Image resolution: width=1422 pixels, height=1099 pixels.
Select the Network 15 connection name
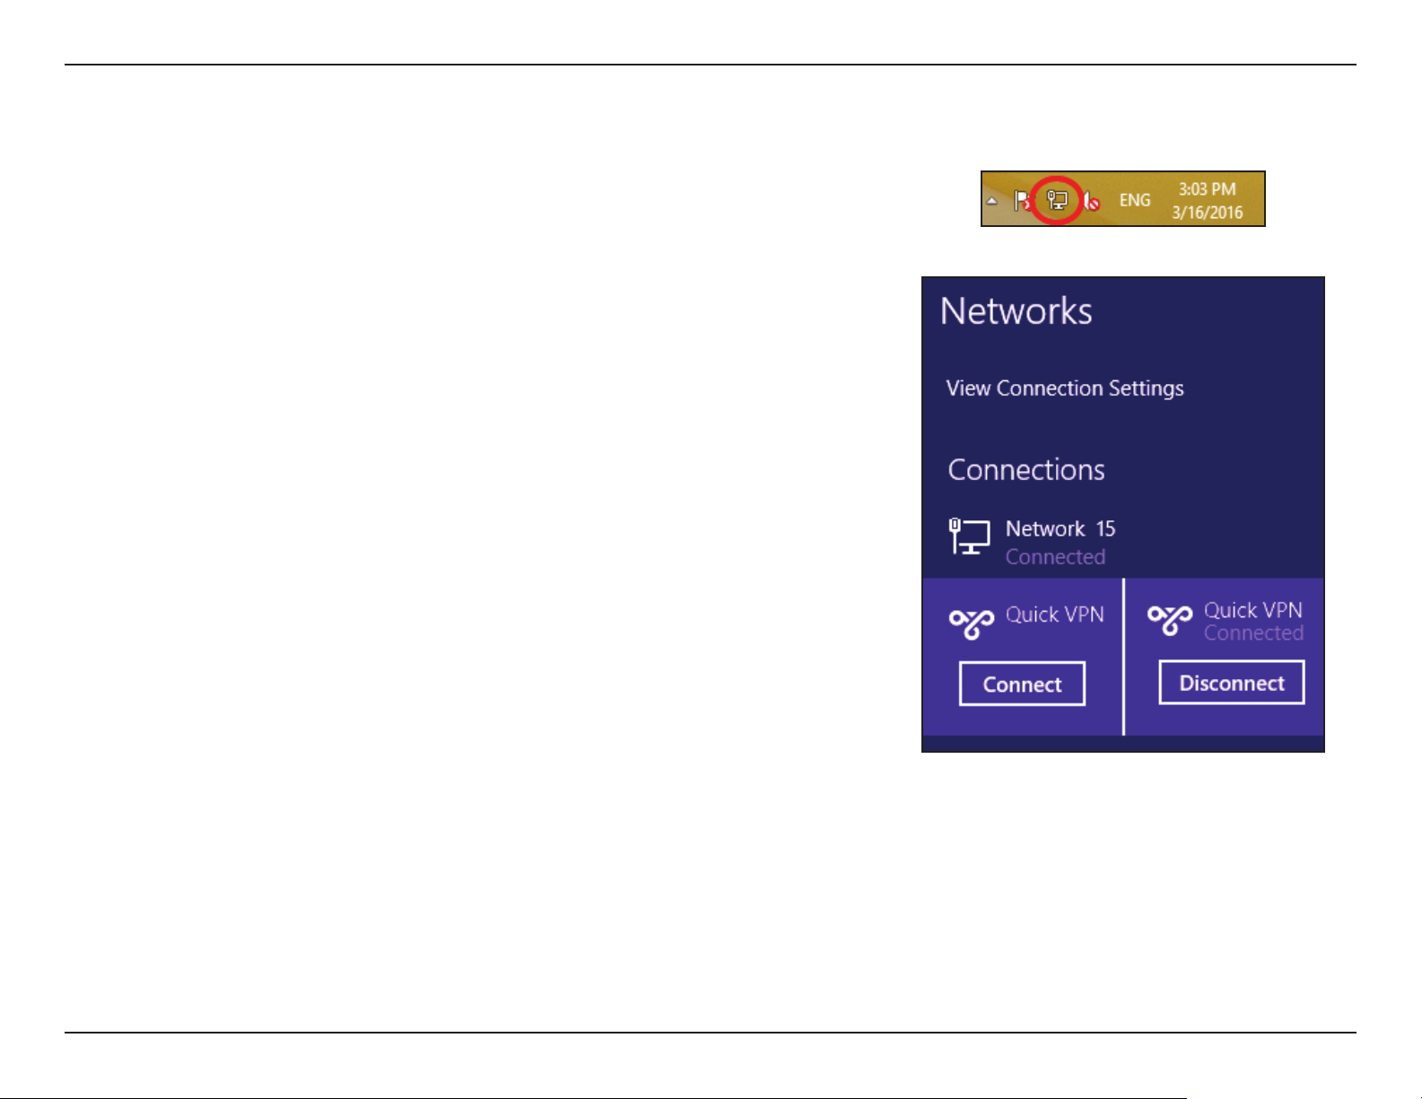point(1060,528)
